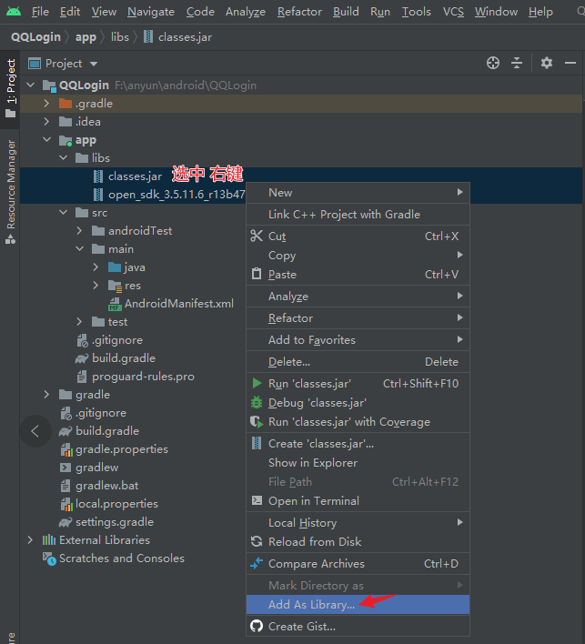Choose Add As Library... from context menu
Screen dimensions: 585x644
tap(358, 605)
